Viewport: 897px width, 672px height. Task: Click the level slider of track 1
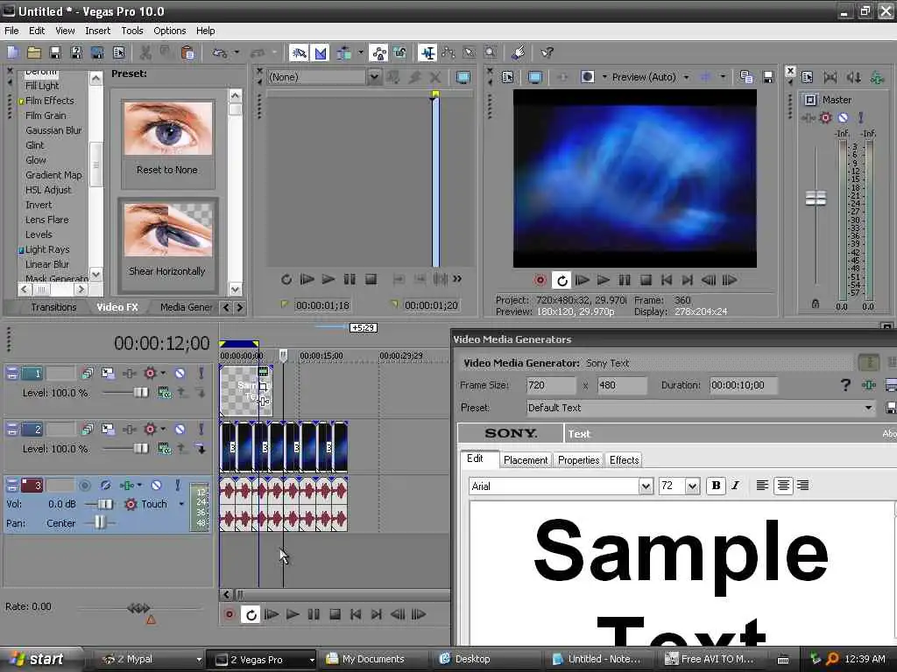click(x=141, y=392)
